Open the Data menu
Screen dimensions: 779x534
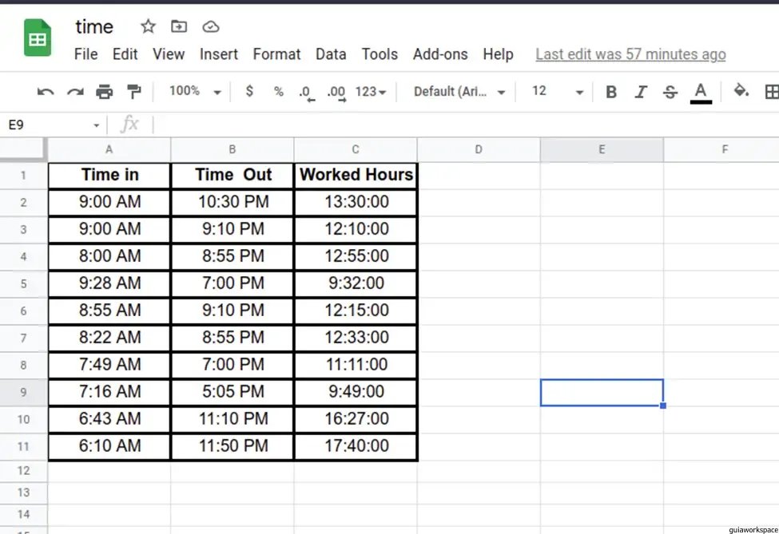pos(331,54)
